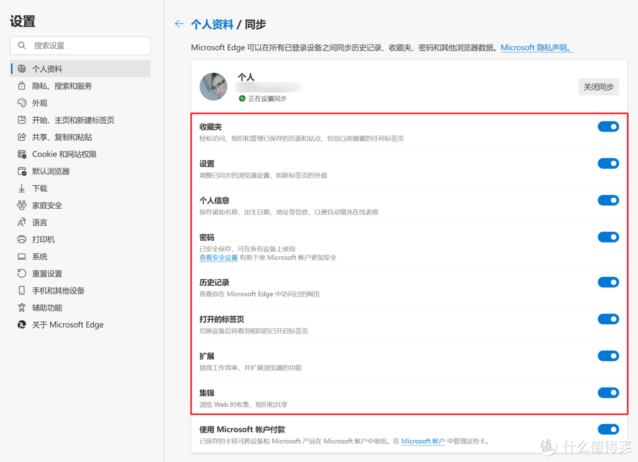The image size is (638, 462).
Task: Click the accessibility icon for 辅助功能
Action: (22, 308)
